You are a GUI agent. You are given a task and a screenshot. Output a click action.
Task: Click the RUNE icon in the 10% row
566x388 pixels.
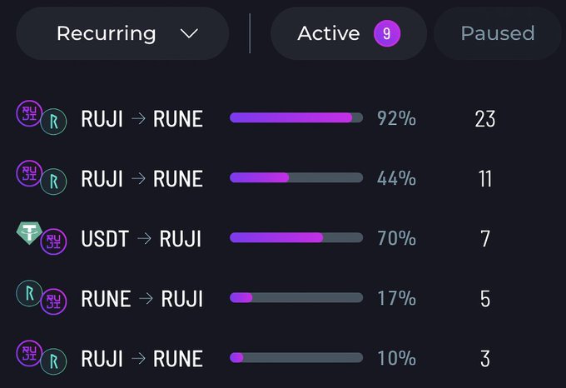pos(53,361)
